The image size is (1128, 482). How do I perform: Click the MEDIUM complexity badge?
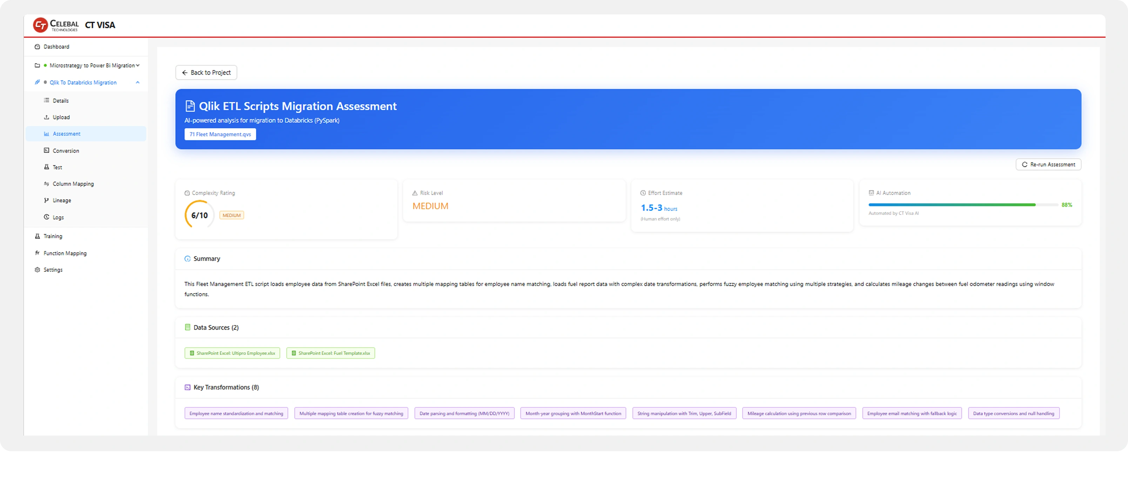pos(231,215)
